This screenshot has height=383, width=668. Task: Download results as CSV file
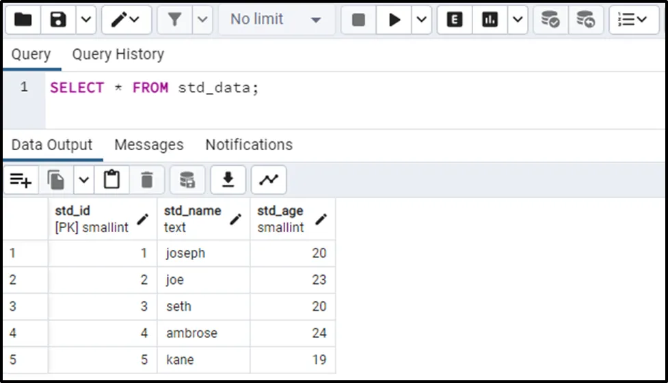click(228, 180)
